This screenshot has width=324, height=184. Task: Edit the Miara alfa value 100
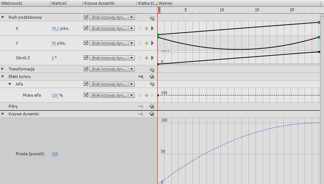click(x=55, y=95)
